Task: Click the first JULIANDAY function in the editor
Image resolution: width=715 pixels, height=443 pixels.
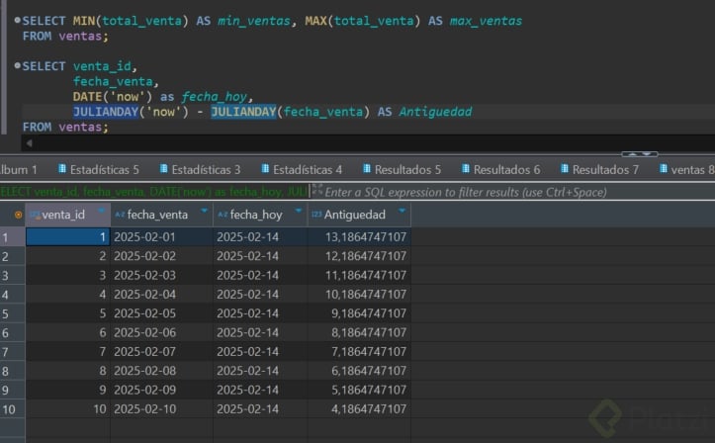Action: click(x=106, y=112)
